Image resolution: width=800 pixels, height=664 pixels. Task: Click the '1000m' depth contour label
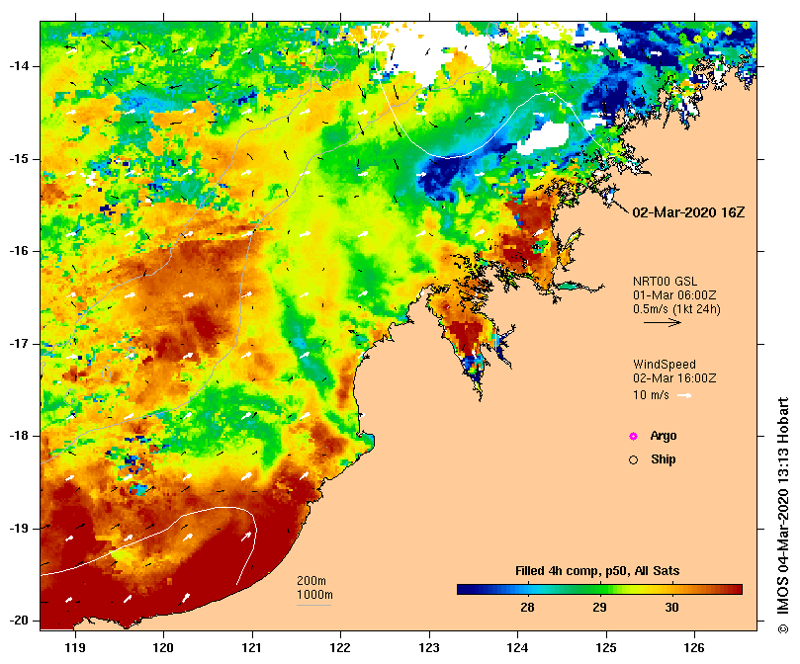click(x=314, y=595)
